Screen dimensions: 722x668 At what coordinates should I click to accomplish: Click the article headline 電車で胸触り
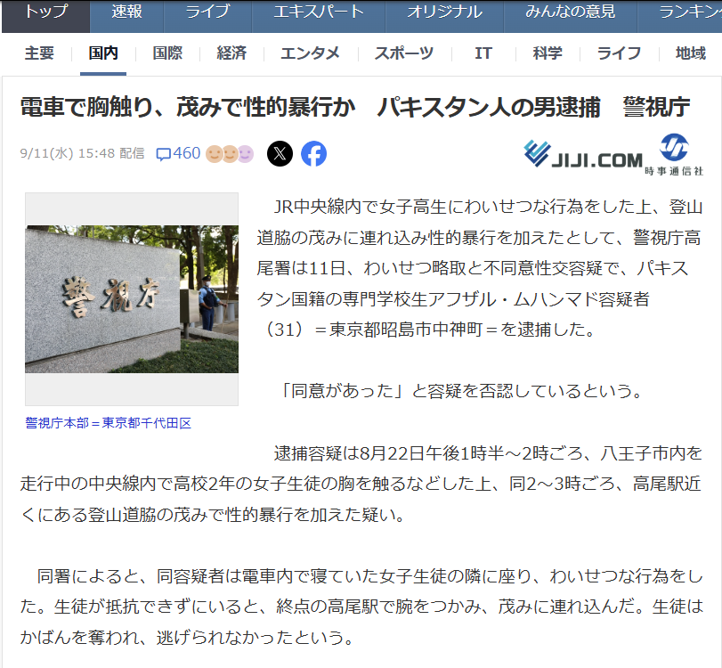[x=355, y=108]
